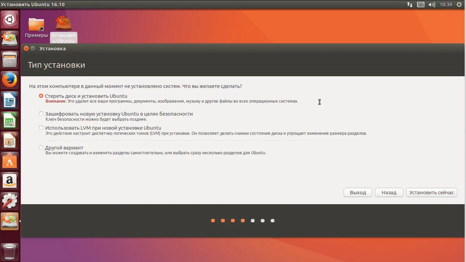This screenshot has width=466, height=262.
Task: Open the session gear menu
Action: click(x=459, y=4)
